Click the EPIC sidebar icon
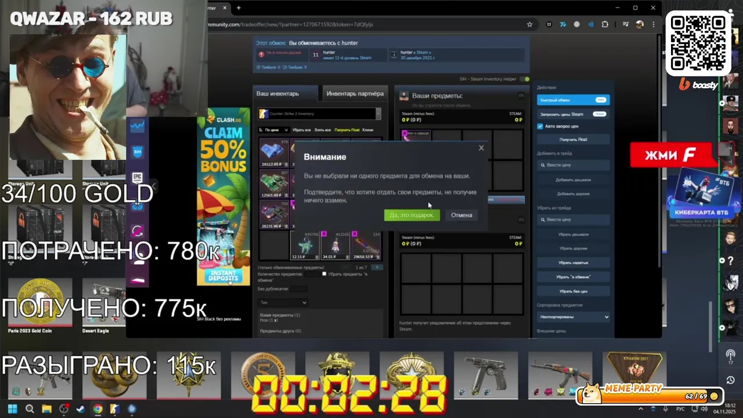This screenshot has height=418, width=743. (x=138, y=177)
